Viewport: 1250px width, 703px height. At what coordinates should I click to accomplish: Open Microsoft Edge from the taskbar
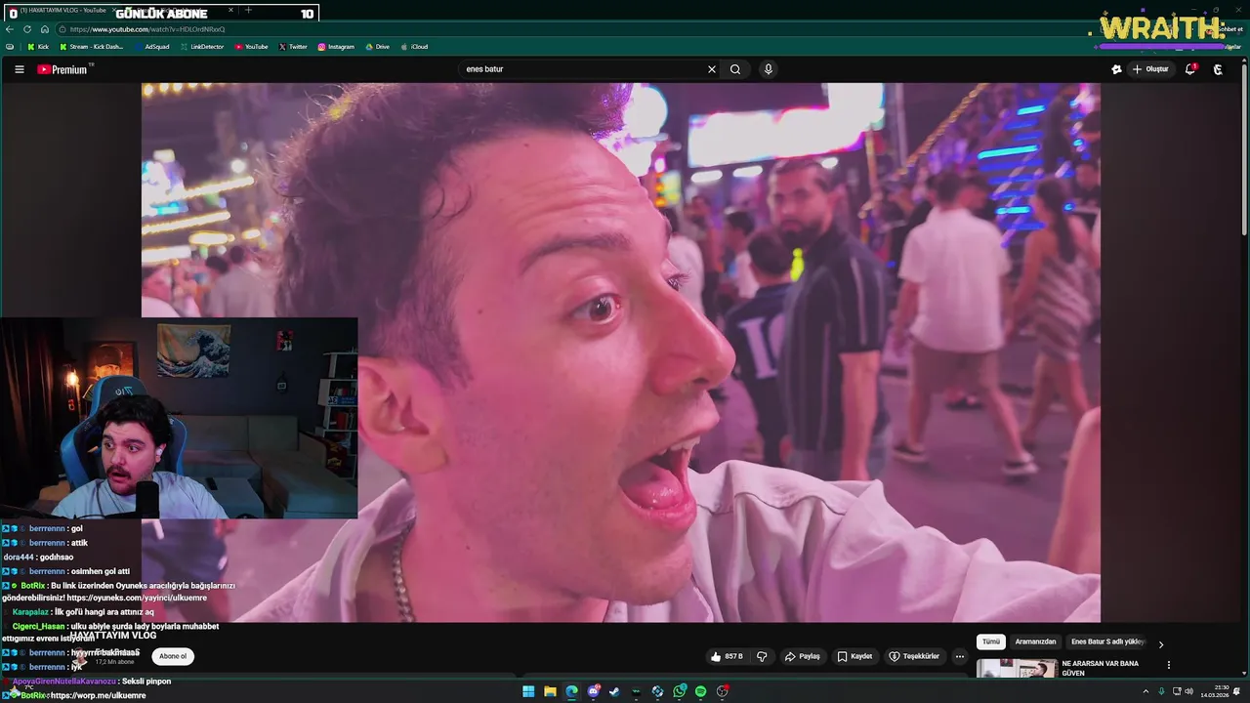coord(571,691)
